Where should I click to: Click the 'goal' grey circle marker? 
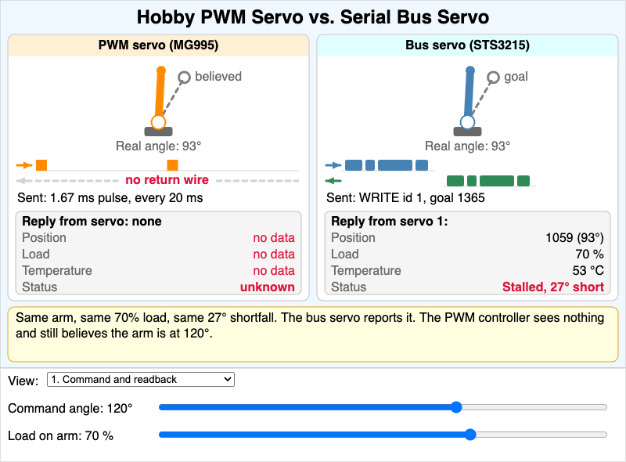pyautogui.click(x=493, y=78)
